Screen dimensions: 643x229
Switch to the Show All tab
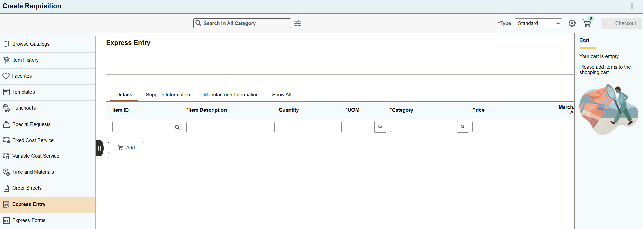coord(281,95)
